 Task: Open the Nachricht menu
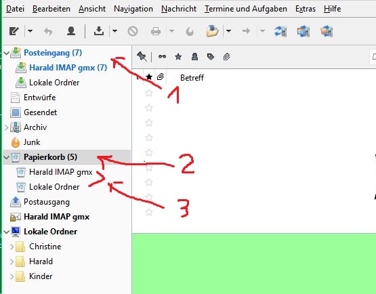179,9
